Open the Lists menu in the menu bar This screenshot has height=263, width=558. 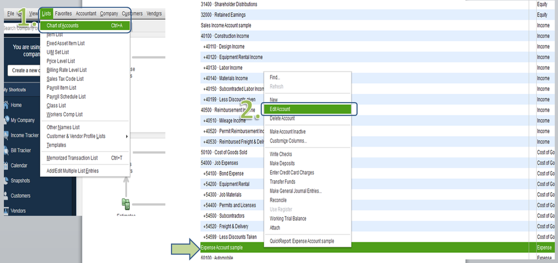click(x=46, y=13)
